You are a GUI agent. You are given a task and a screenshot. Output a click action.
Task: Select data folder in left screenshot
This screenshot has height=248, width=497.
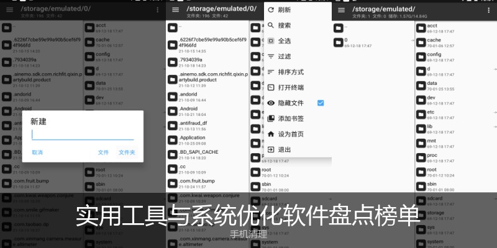pos(125,86)
